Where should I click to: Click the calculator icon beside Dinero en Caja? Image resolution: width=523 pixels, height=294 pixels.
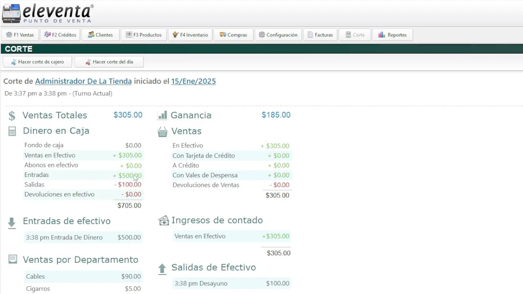pyautogui.click(x=12, y=131)
